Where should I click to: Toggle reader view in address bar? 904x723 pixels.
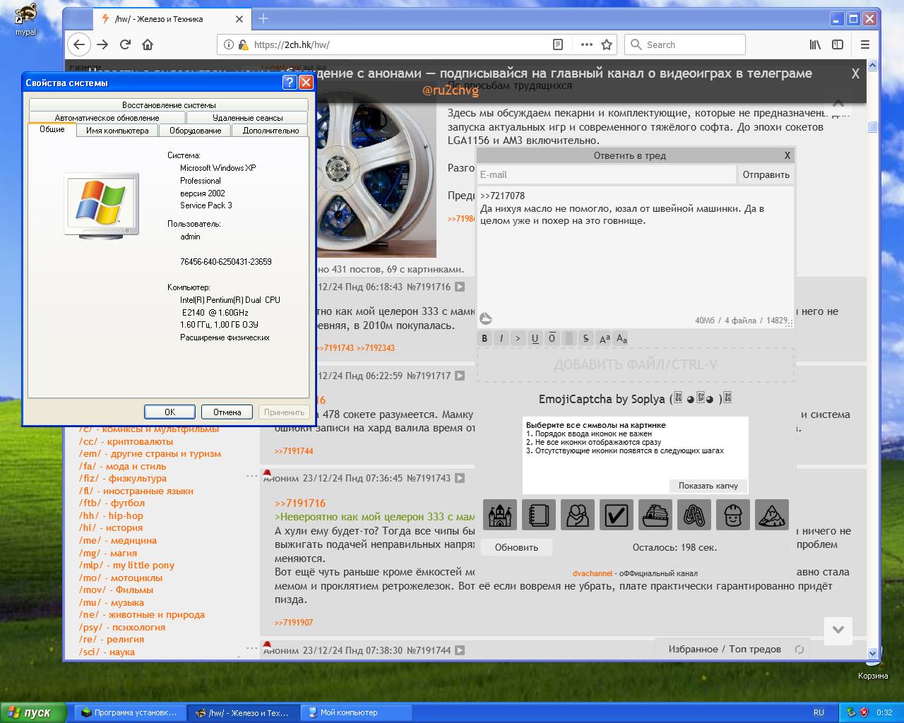click(x=558, y=44)
